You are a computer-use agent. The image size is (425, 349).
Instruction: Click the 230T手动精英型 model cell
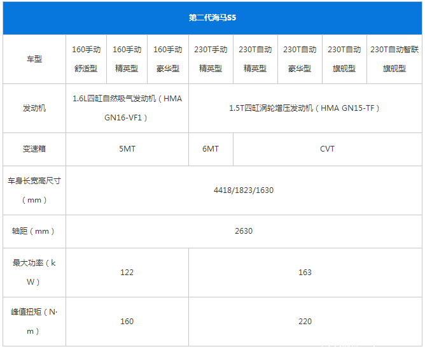[211, 59]
